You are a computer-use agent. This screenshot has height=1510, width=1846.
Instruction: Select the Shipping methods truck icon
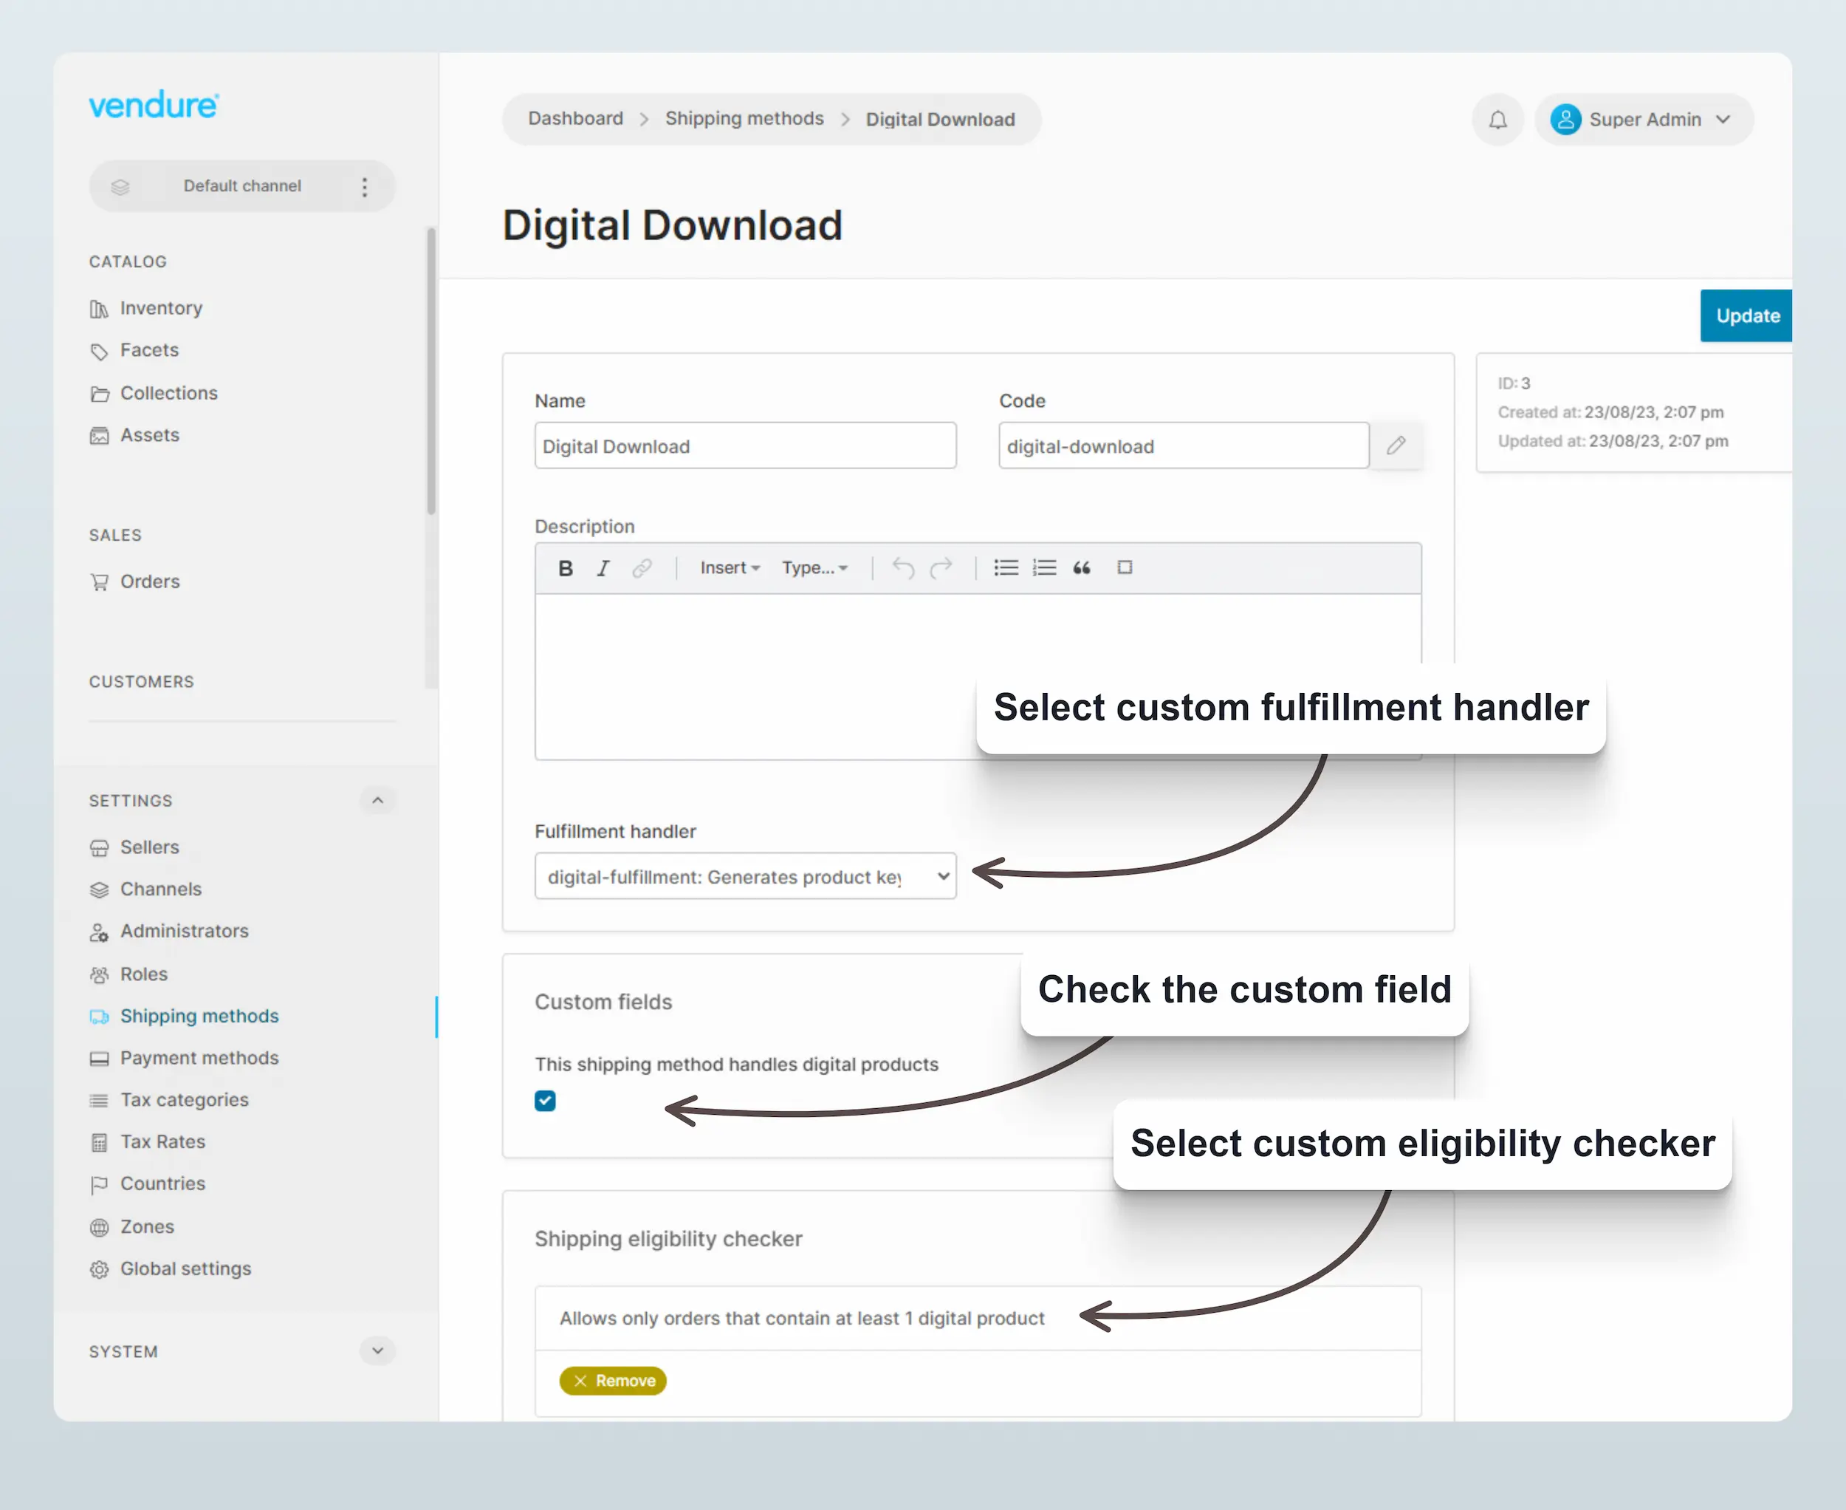100,1016
